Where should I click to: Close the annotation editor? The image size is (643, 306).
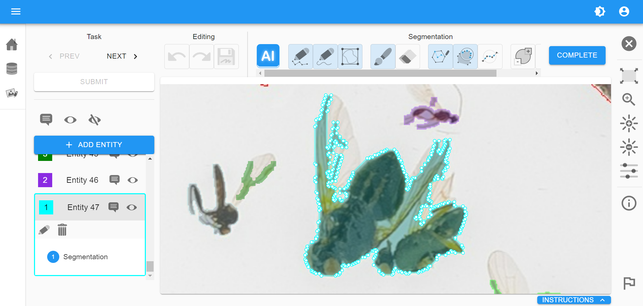(x=629, y=44)
